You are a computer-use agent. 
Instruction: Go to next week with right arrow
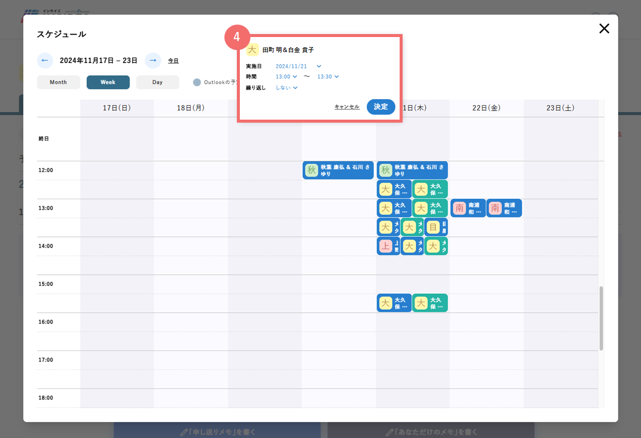pos(153,61)
